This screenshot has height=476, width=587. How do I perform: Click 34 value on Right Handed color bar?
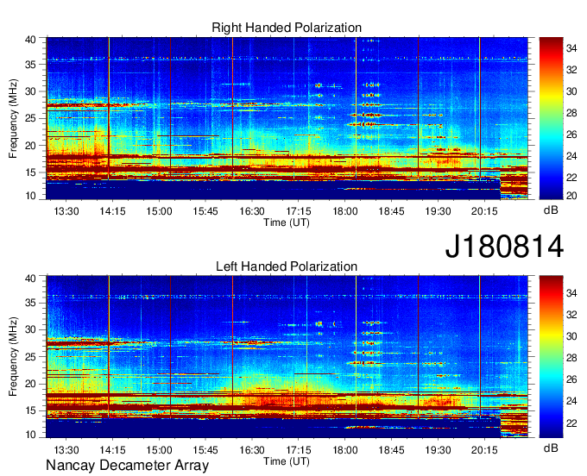[571, 48]
